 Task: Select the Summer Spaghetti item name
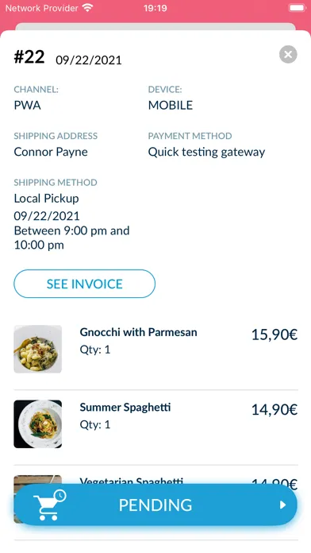(125, 408)
